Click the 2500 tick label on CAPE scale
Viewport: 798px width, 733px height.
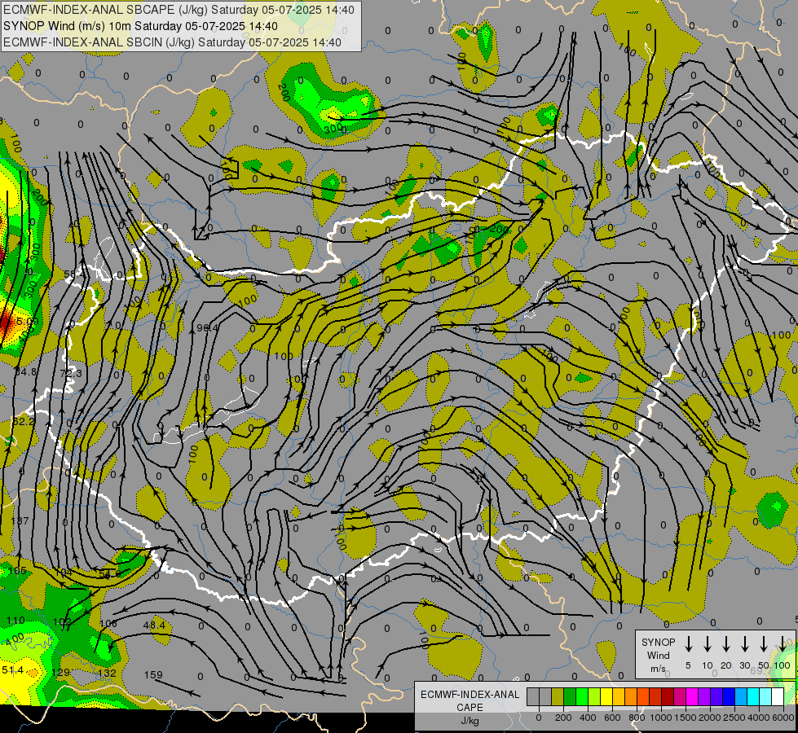[x=734, y=718]
